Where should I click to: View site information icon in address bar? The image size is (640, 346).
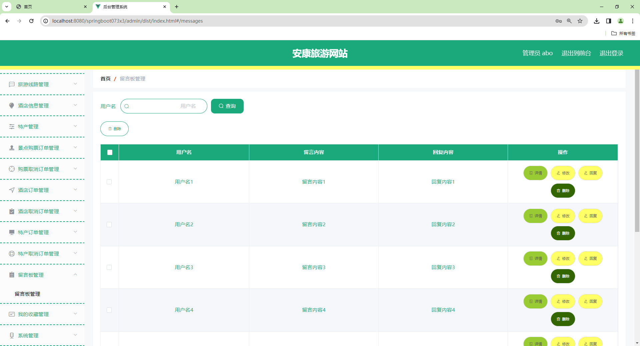[x=46, y=21]
